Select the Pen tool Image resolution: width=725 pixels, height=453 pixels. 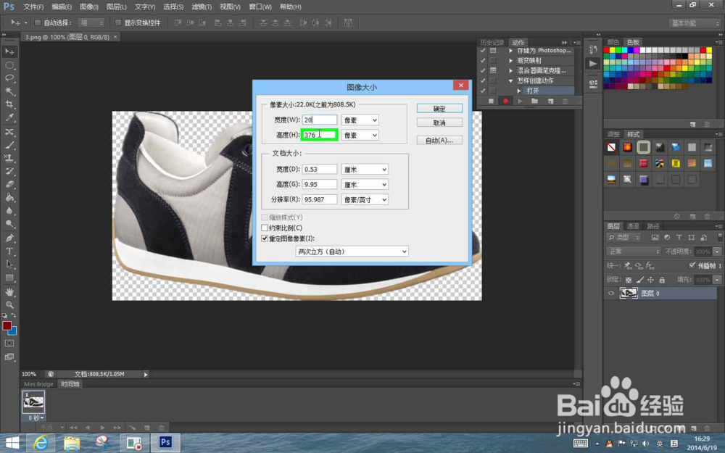9,238
